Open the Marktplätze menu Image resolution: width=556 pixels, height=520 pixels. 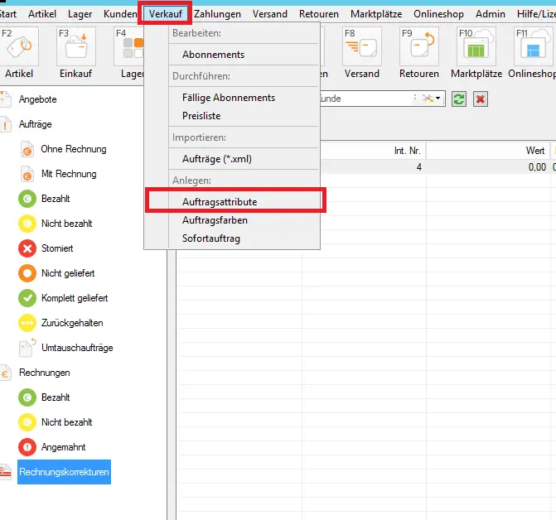376,14
